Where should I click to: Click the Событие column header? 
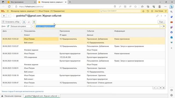click(x=100, y=31)
